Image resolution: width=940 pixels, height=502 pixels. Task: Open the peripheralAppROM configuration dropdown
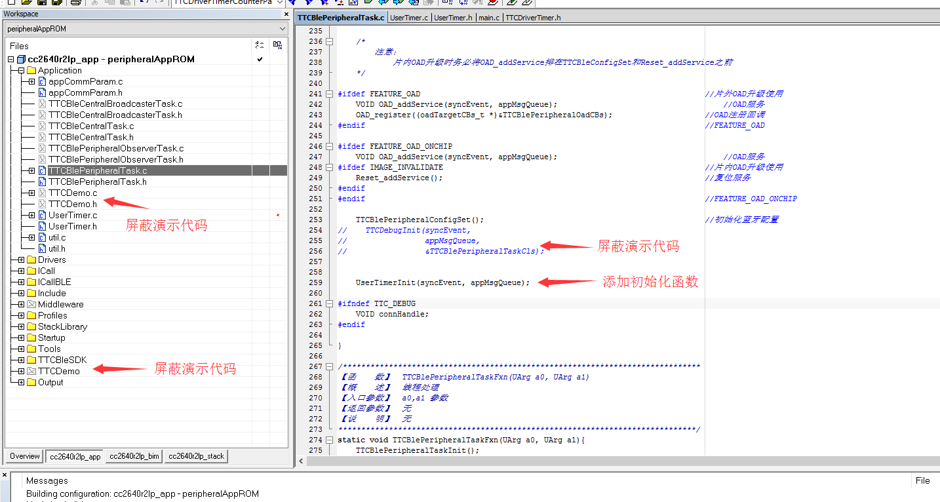coord(283,29)
